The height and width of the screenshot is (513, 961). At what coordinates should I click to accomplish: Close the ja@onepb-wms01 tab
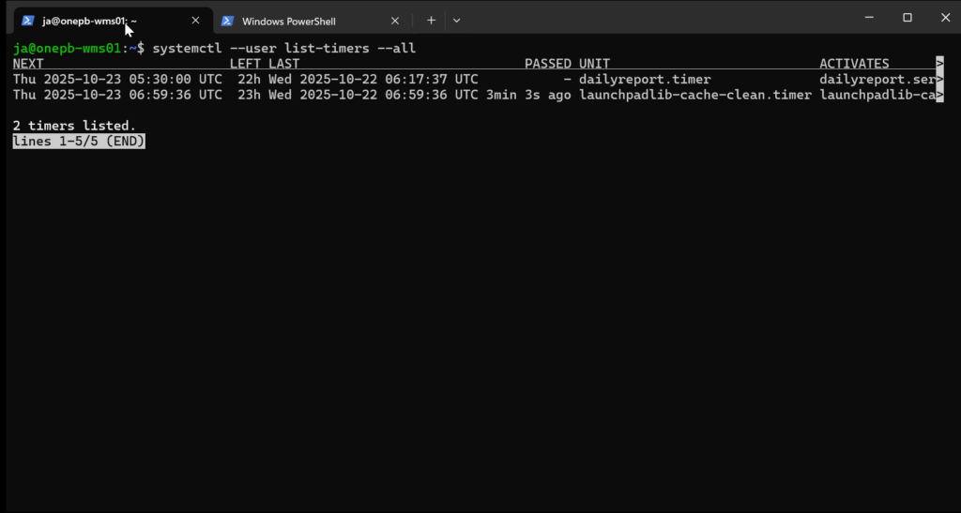pyautogui.click(x=195, y=20)
